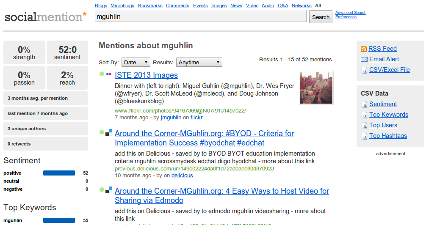Open the Top Hashtags CSV link

click(388, 136)
